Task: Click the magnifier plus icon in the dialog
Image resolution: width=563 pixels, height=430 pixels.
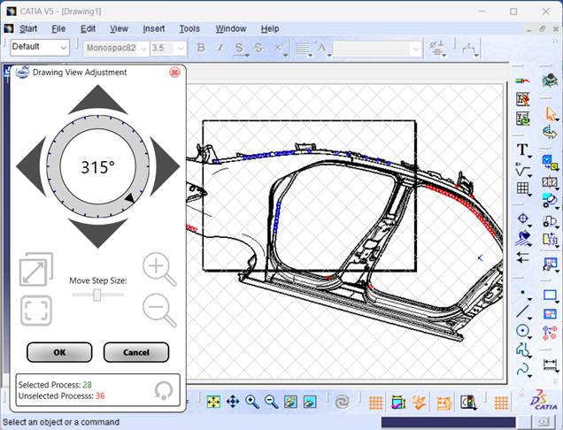Action: pos(159,269)
